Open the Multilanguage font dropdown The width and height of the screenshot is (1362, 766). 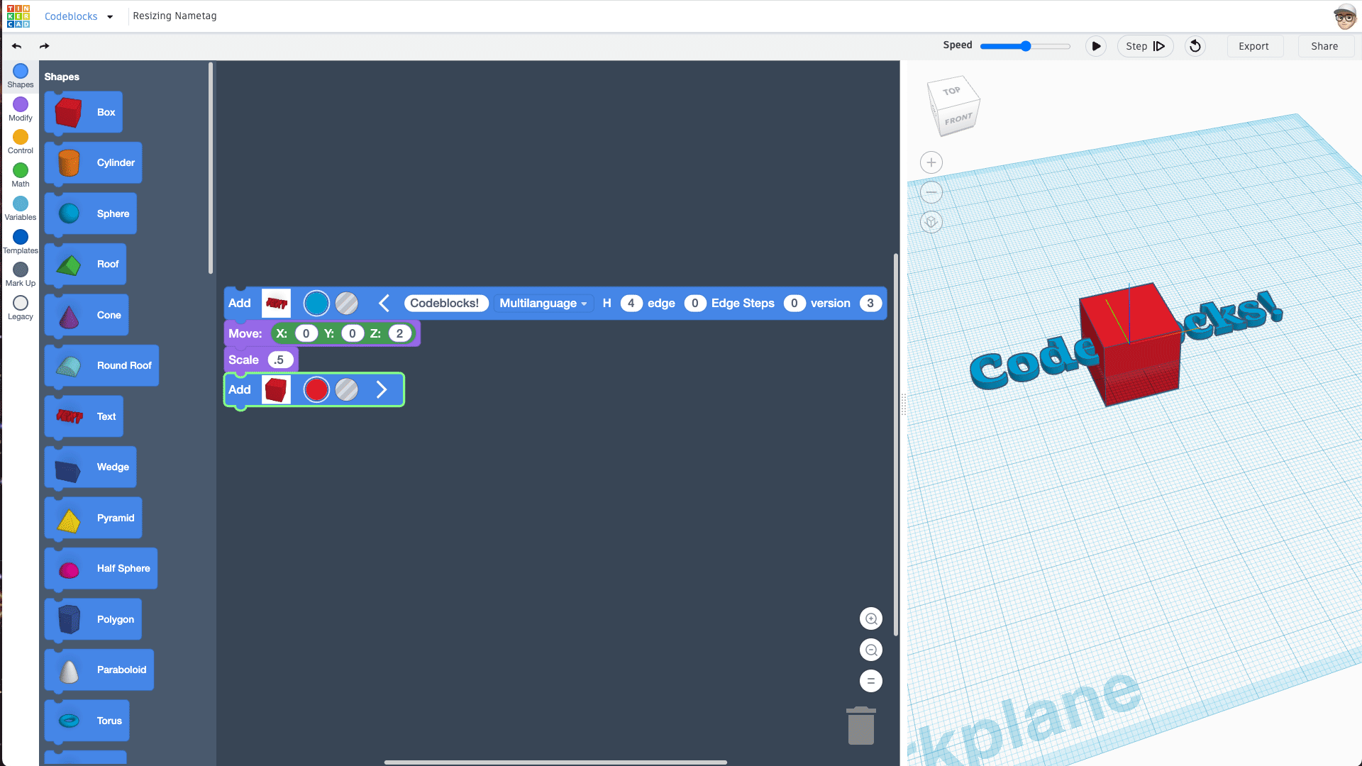543,304
